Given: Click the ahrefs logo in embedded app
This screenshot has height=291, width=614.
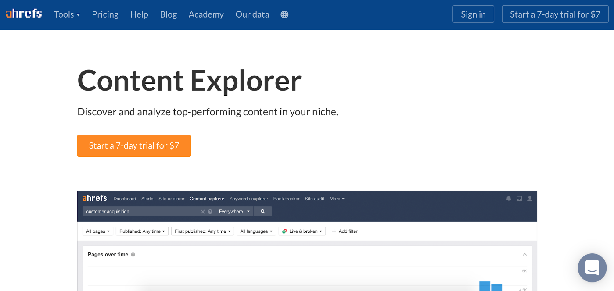Looking at the screenshot, I should tap(95, 198).
